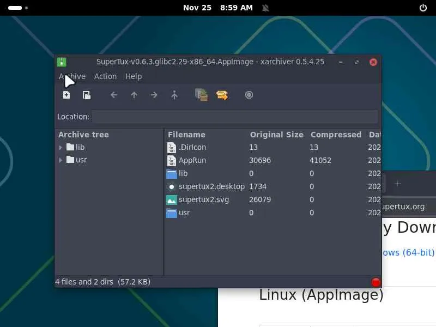Click the Extract files toolbar icon
Viewport: 436px width, 327px height.
coord(222,95)
